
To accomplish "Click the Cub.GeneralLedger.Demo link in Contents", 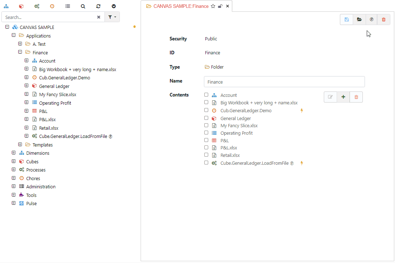I will point(246,111).
